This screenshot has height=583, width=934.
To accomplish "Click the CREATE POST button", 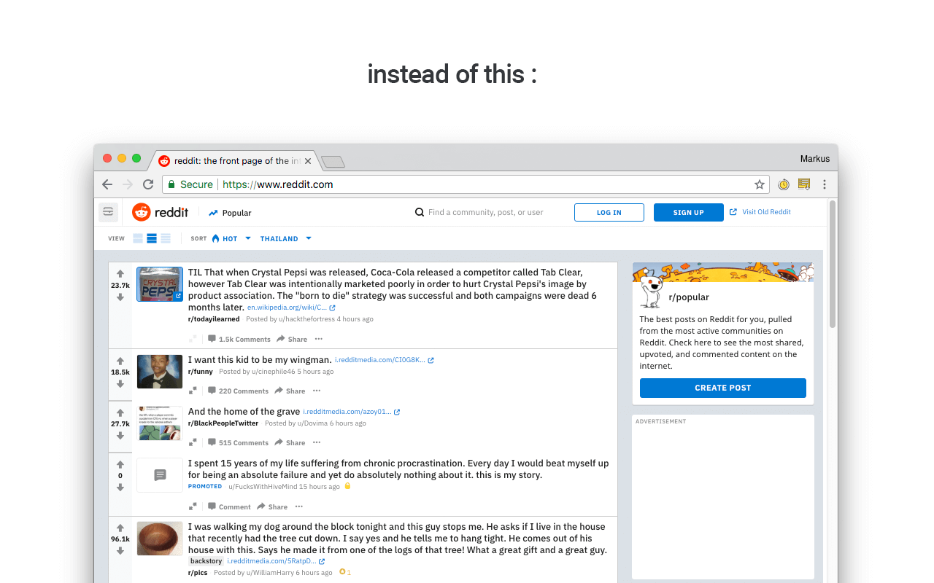I will (723, 388).
